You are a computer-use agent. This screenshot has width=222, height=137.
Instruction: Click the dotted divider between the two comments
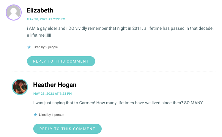(114, 72)
